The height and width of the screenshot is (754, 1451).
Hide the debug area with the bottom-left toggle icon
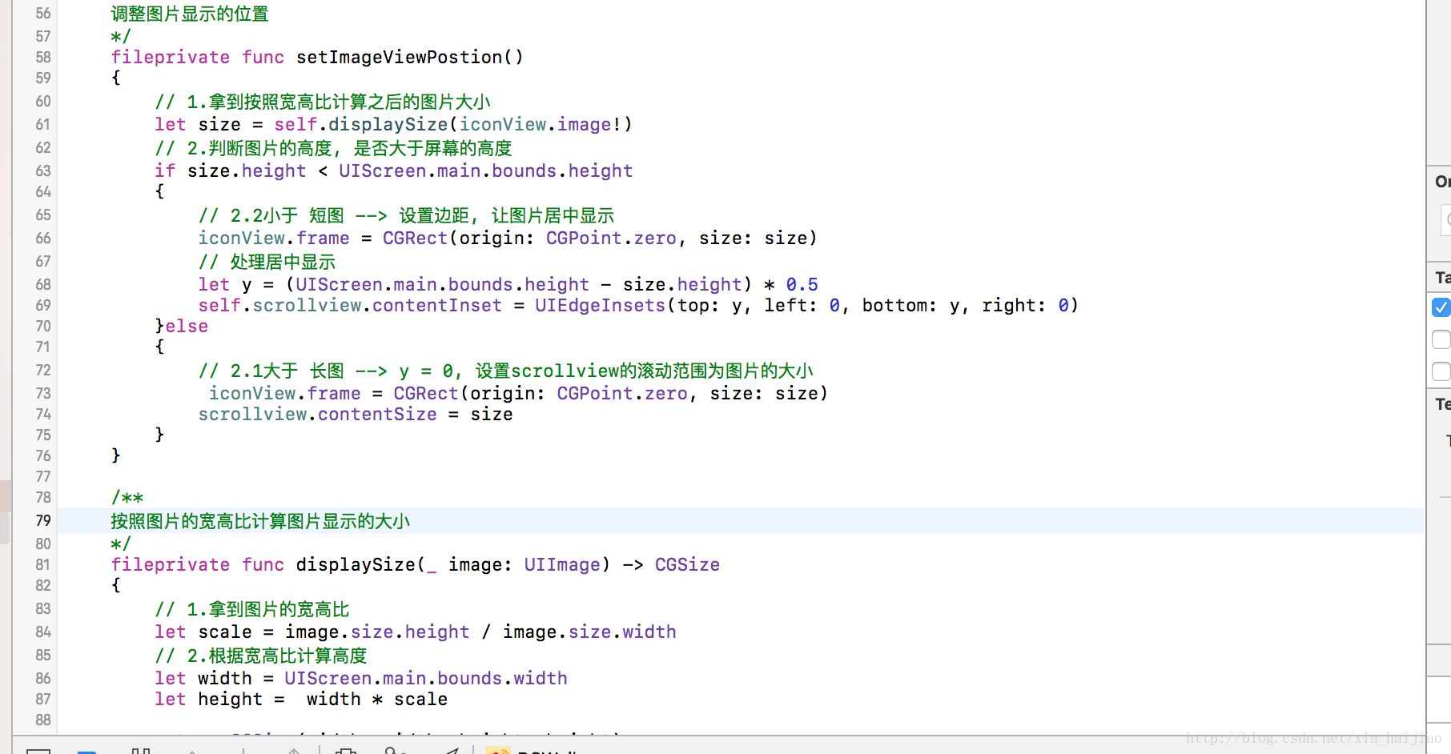pos(38,751)
